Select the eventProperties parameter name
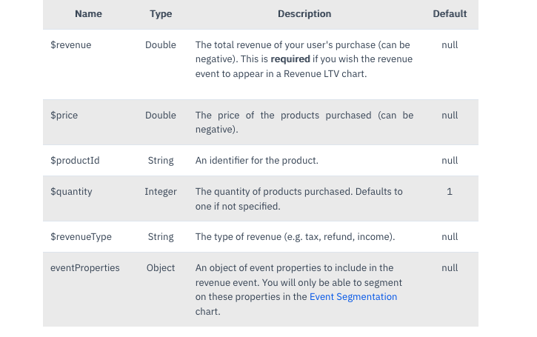Screen dimensions: 537x337 click(85, 268)
